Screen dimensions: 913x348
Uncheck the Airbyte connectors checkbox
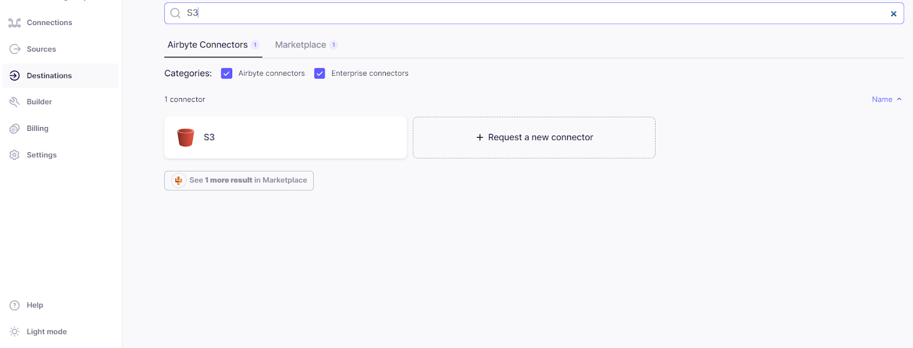tap(227, 73)
